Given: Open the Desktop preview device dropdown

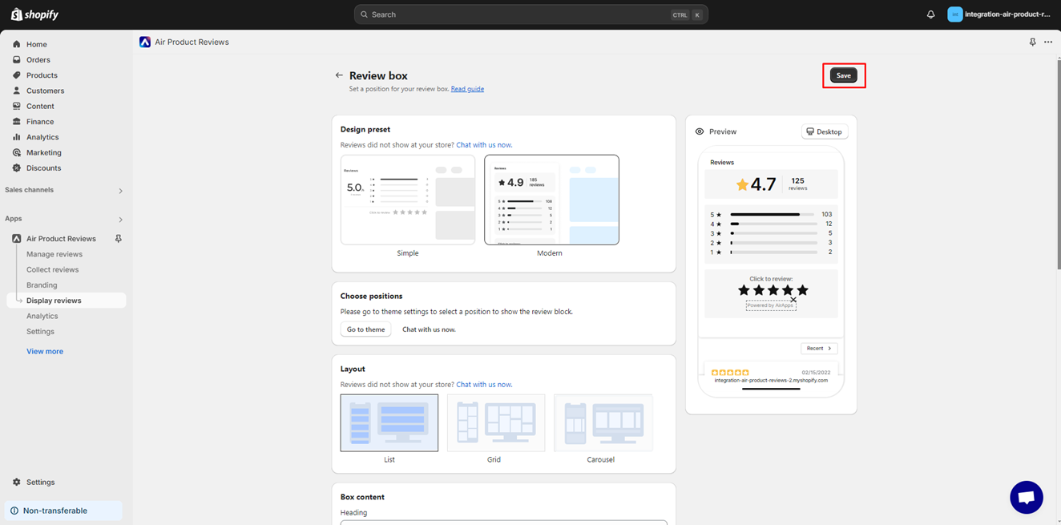Looking at the screenshot, I should click(824, 131).
